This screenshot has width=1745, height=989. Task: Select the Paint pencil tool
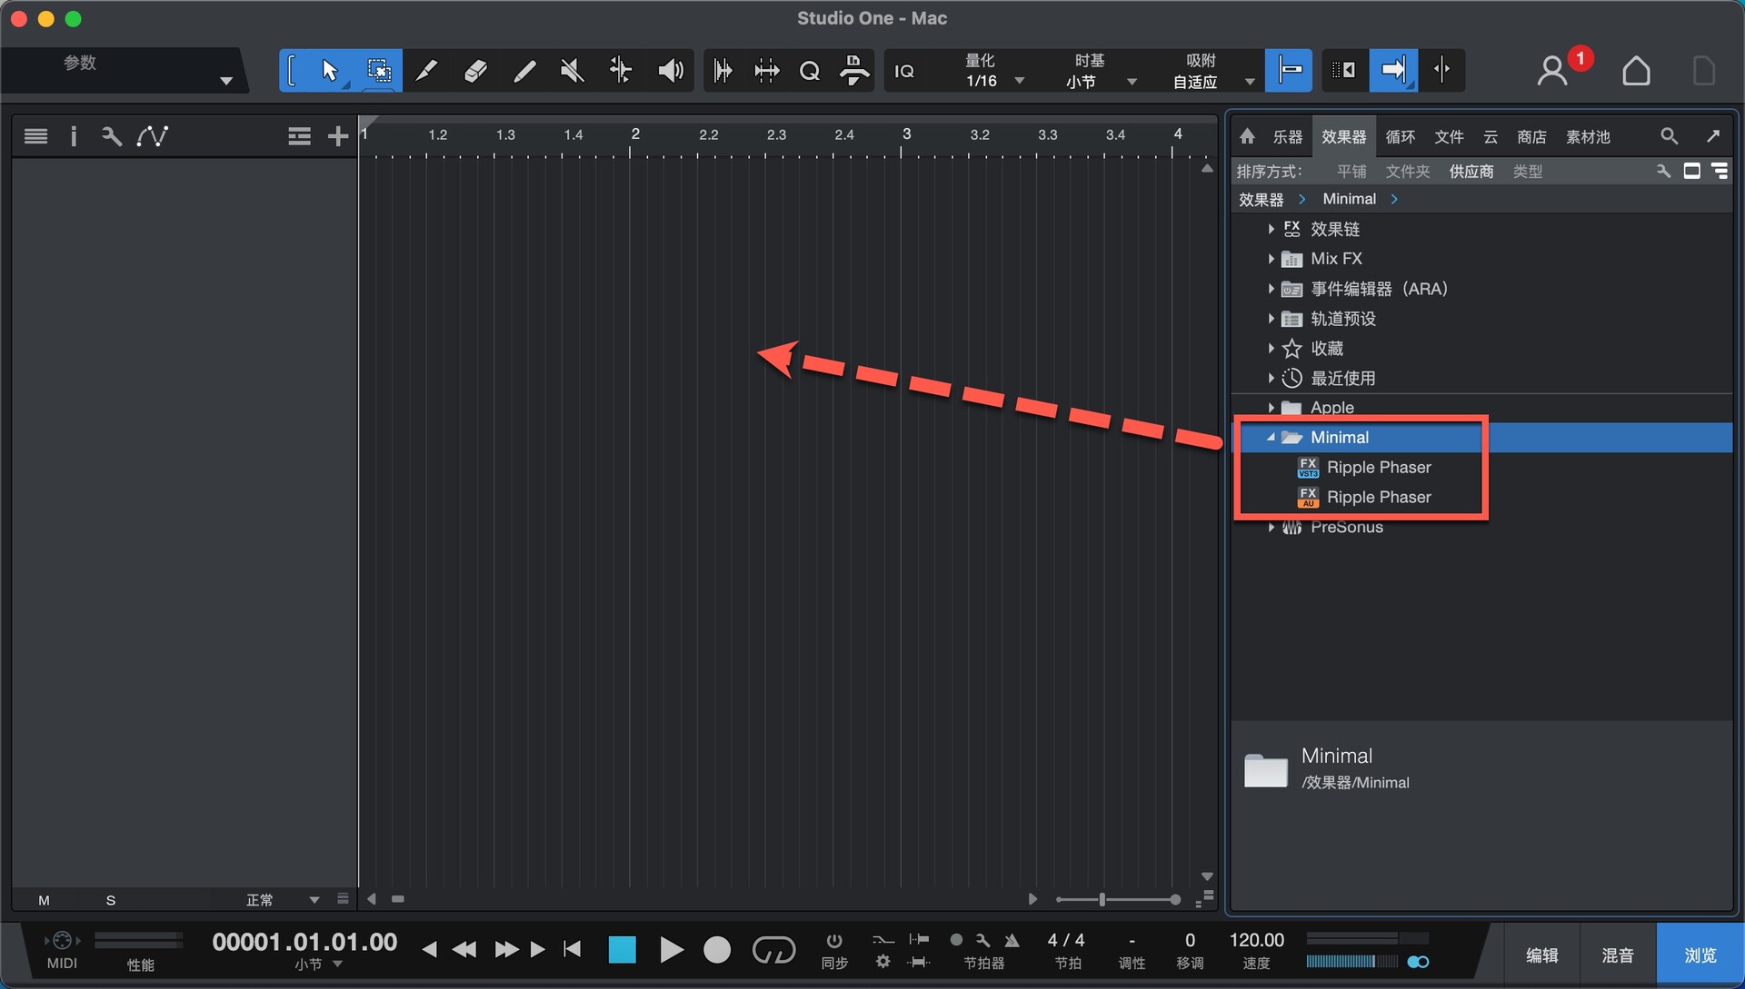coord(524,71)
